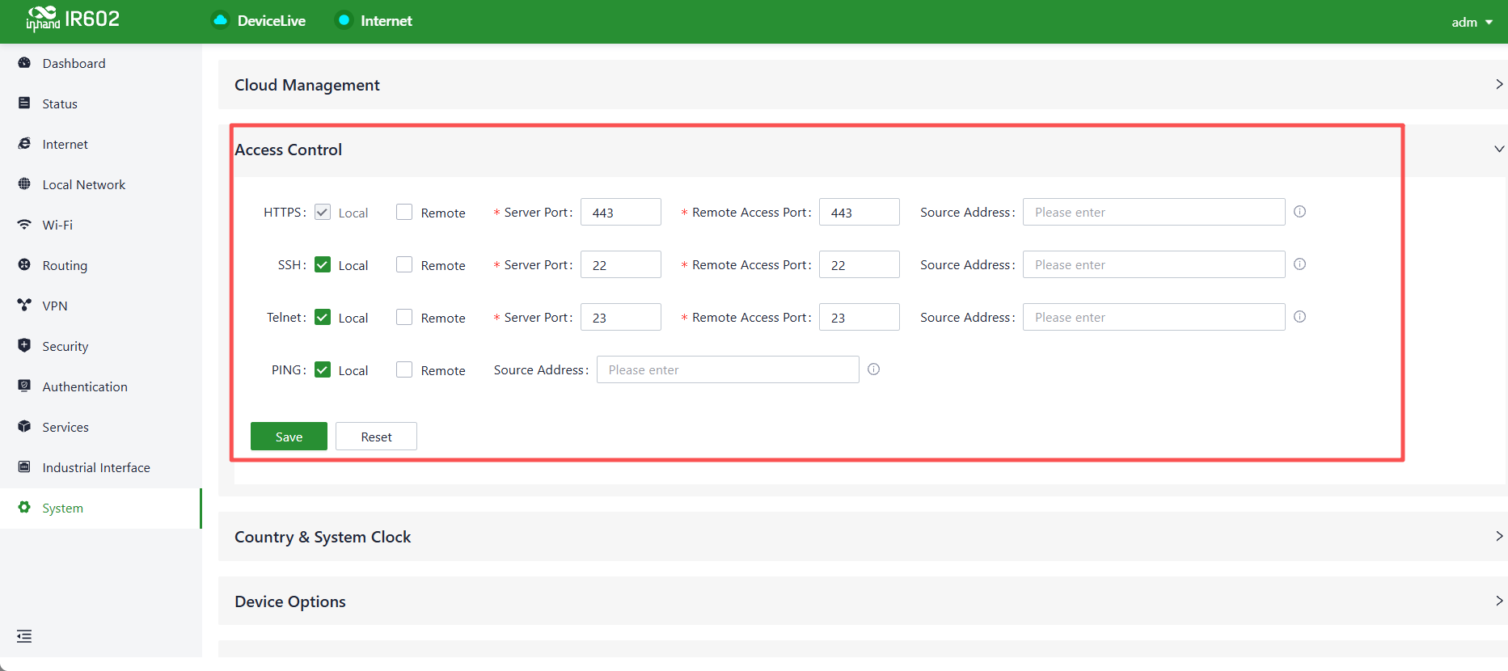Click the info icon beside HTTPS Source Address

tap(1299, 212)
